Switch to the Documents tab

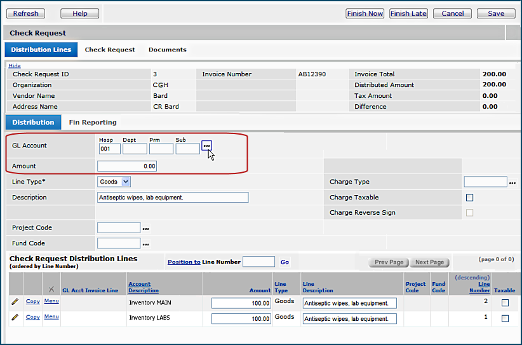168,50
